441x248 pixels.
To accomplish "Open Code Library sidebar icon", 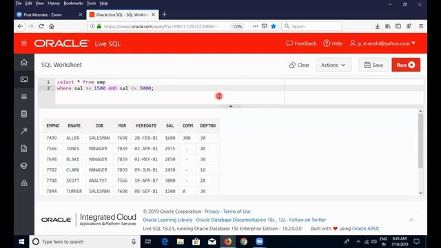I will pyautogui.click(x=24, y=183).
